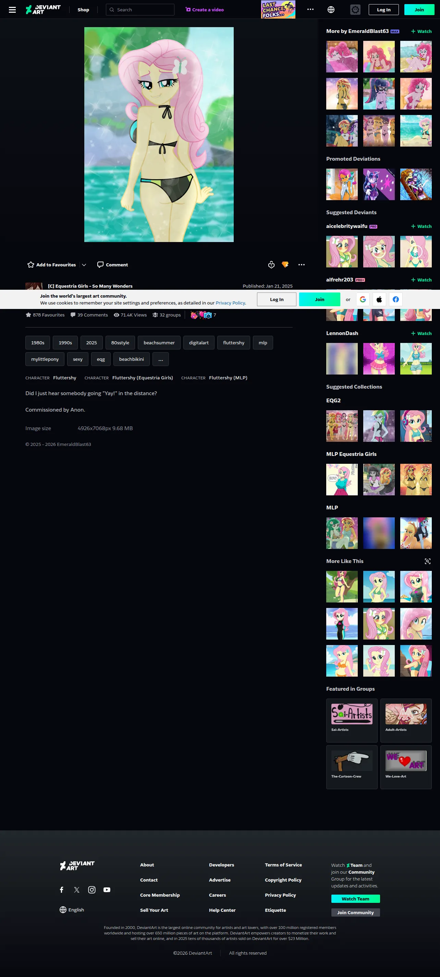View the 878 Favourites list
440x977 pixels.
pyautogui.click(x=45, y=315)
